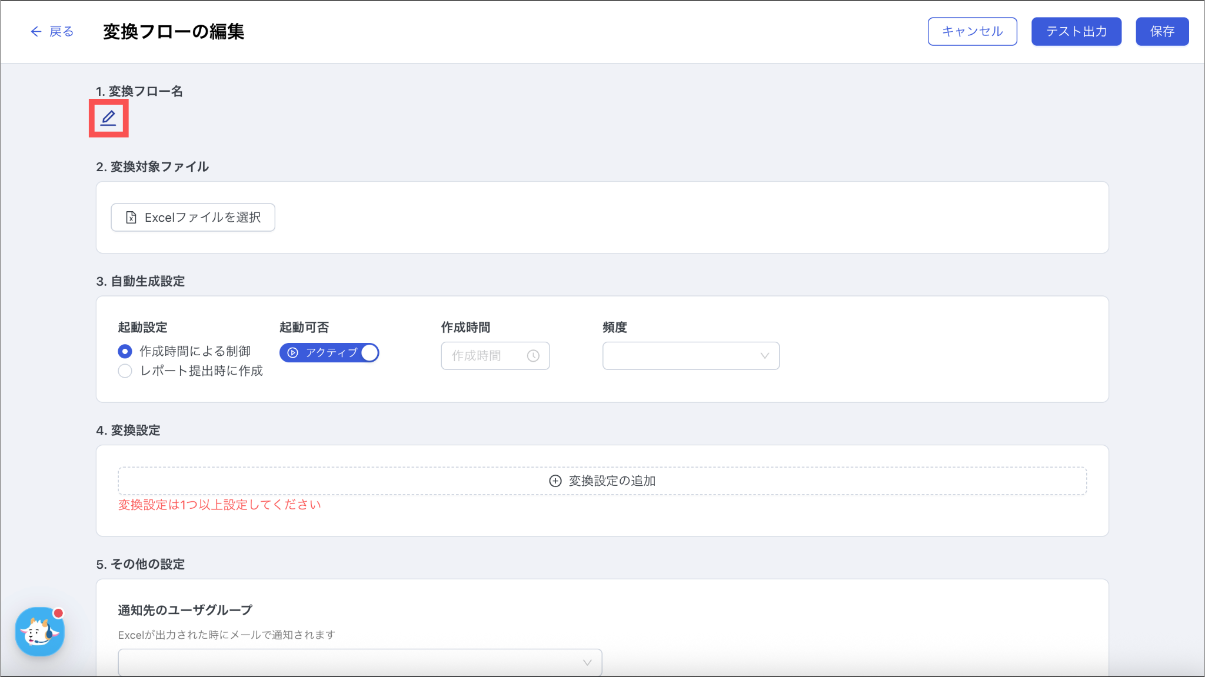Viewport: 1205px width, 677px height.
Task: Expand 通知先のユーザグループ dropdown
Action: point(359,662)
